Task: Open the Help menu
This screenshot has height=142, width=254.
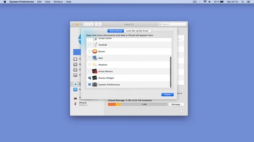Action: (69, 2)
